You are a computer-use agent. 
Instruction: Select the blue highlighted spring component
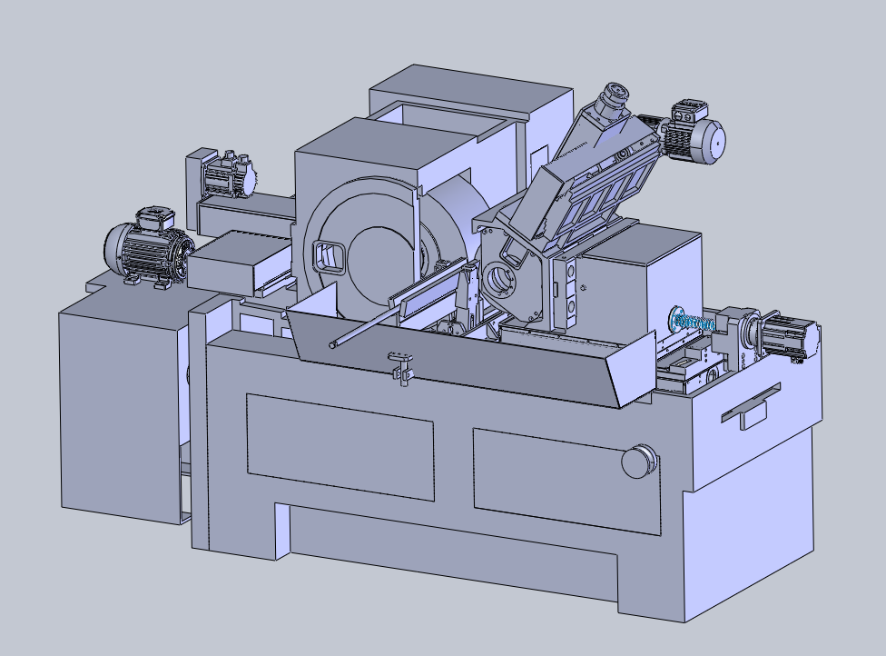692,322
